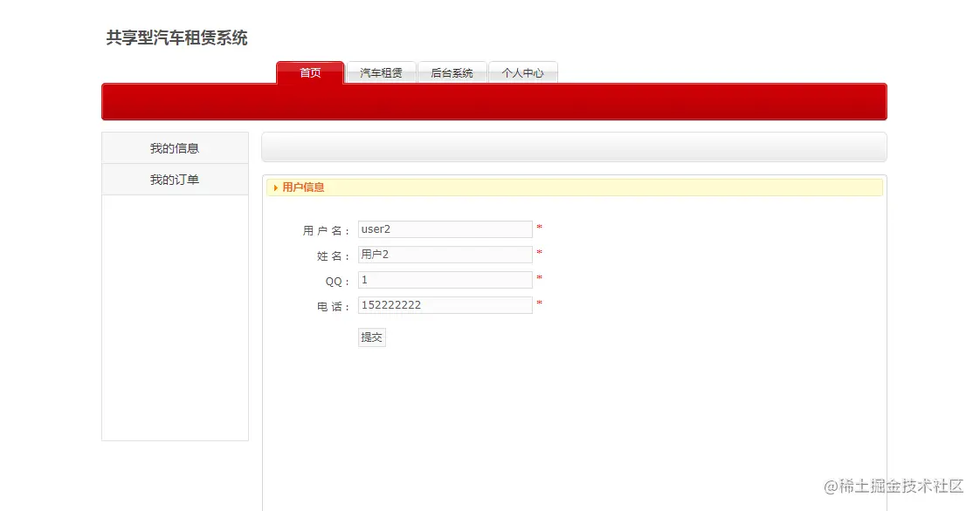This screenshot has height=511, width=980.
Task: Switch to the 汽车租赁 tab
Action: point(381,72)
